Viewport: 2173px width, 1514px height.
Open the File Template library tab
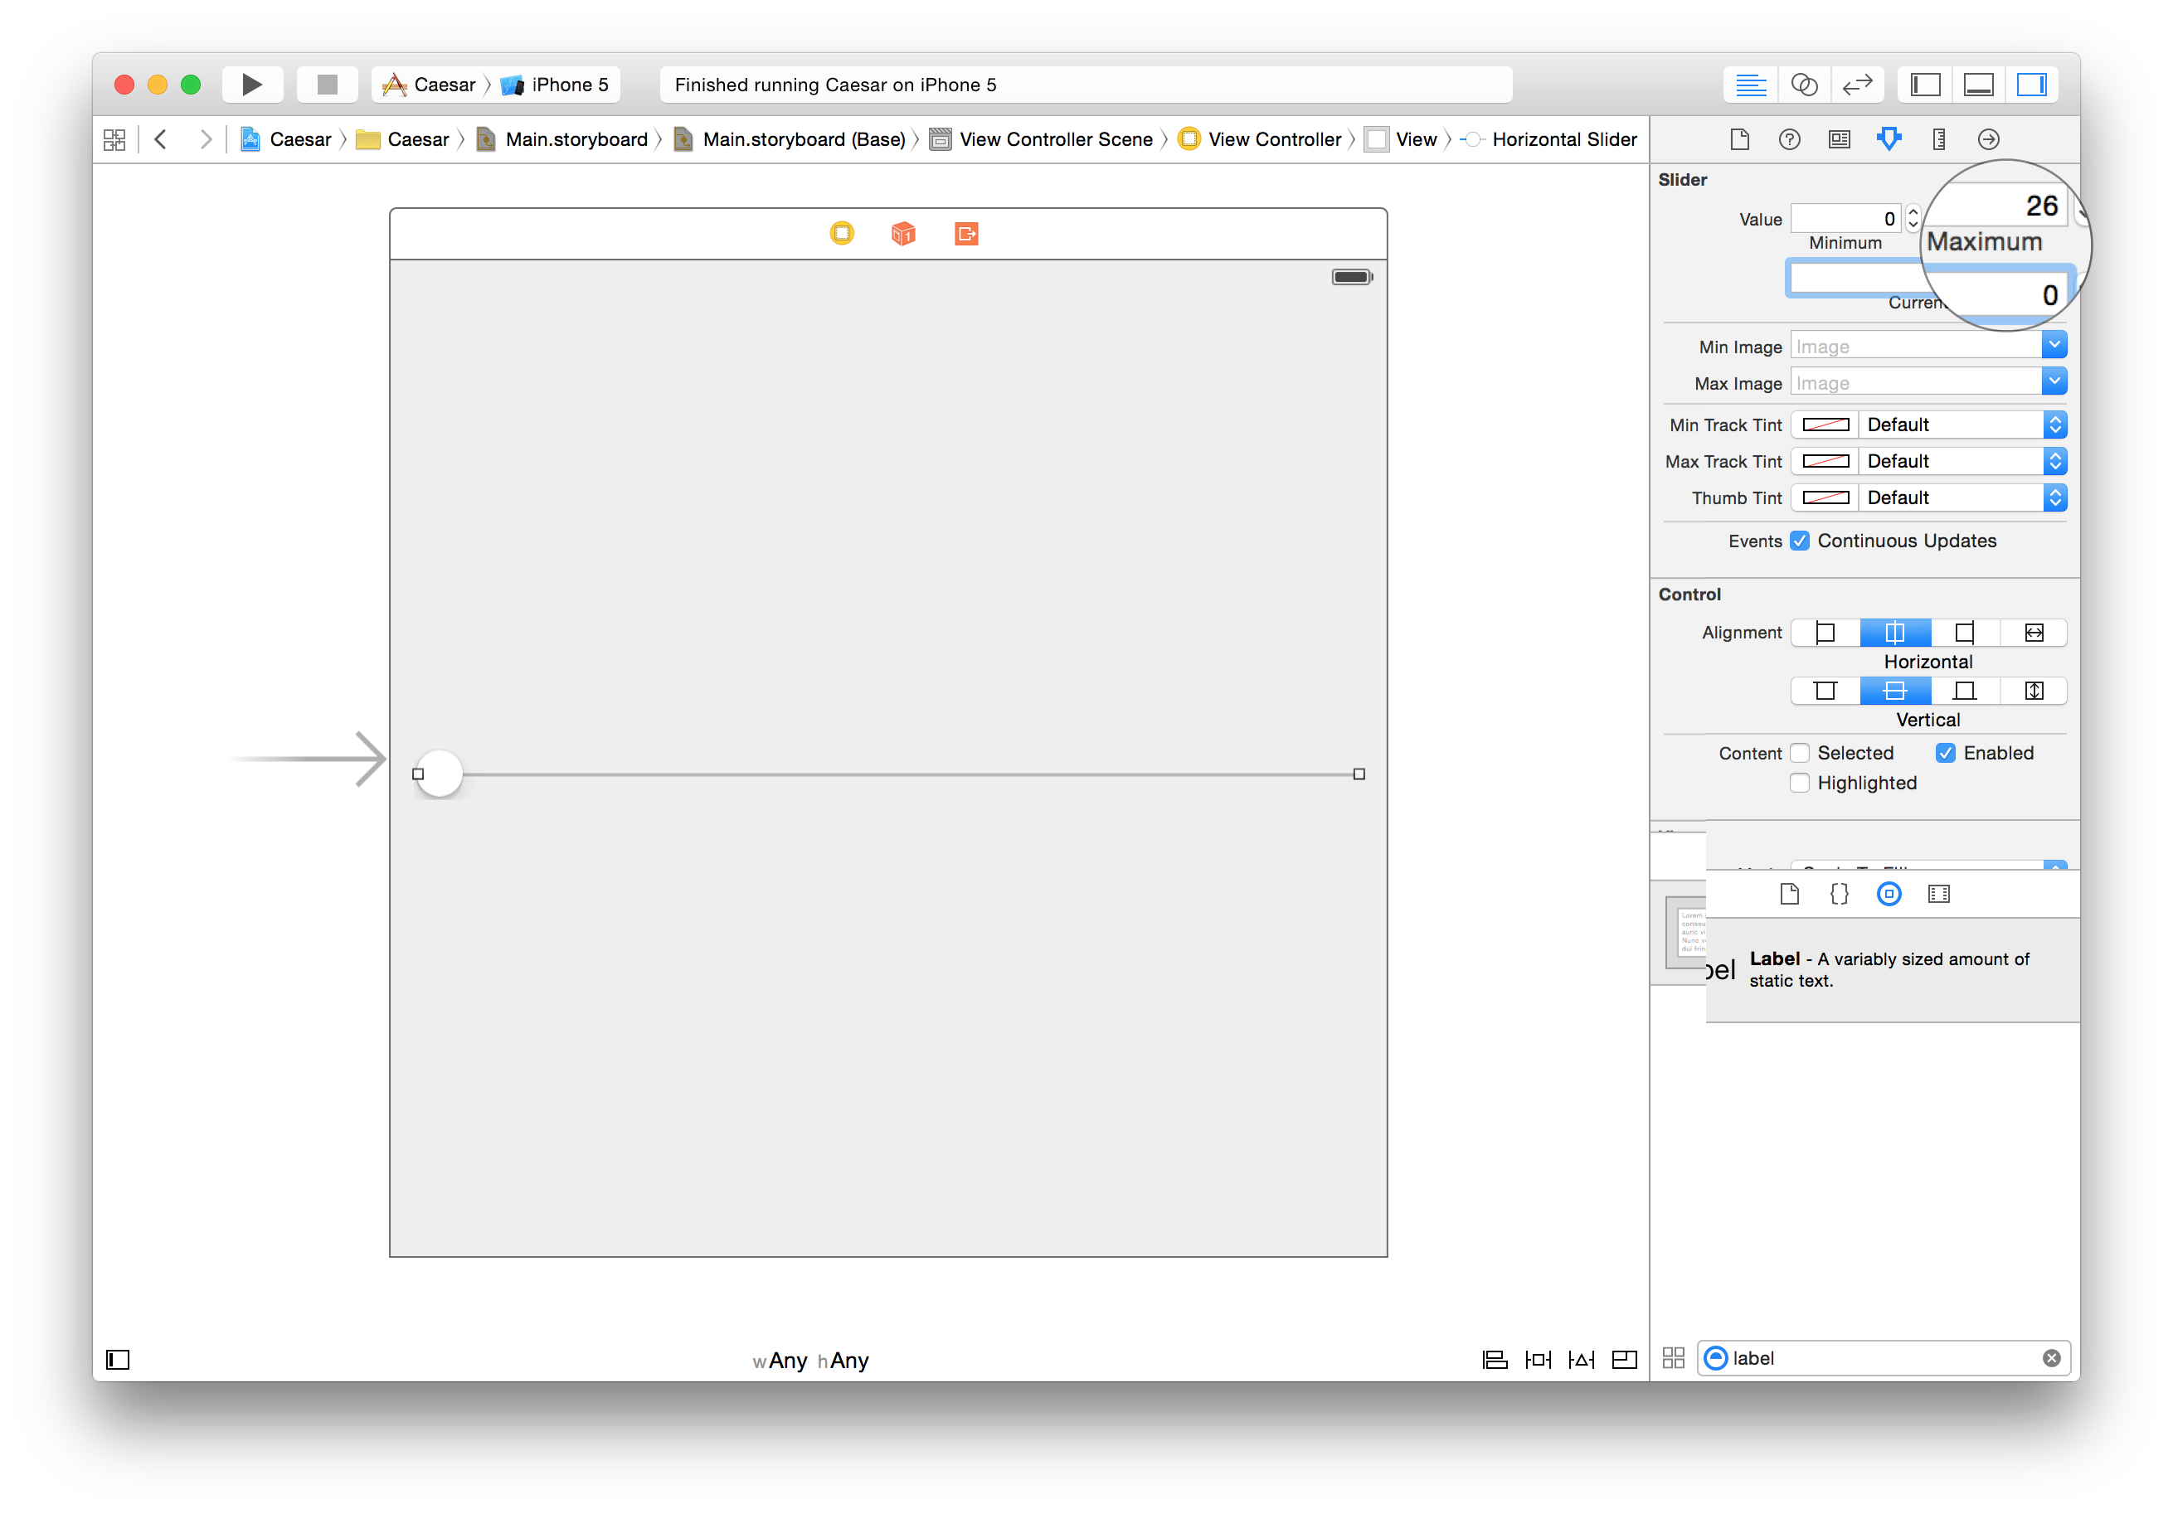(x=1789, y=894)
